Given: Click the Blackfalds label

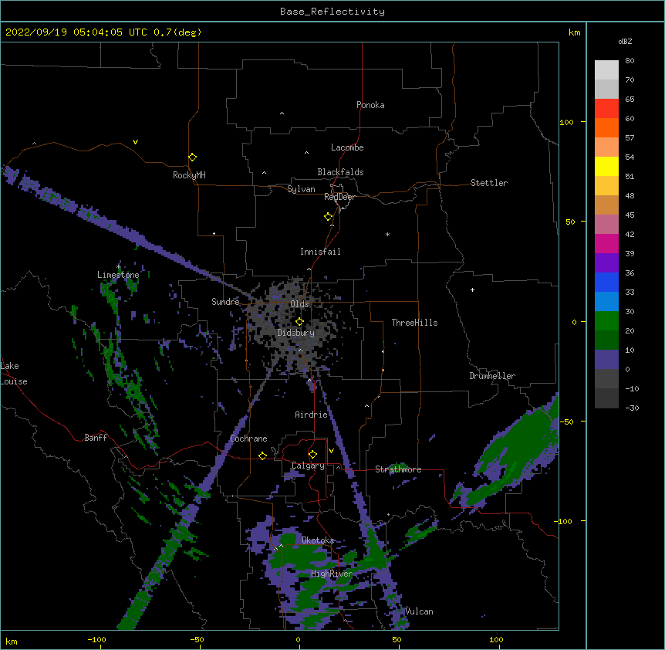Looking at the screenshot, I should click(340, 172).
